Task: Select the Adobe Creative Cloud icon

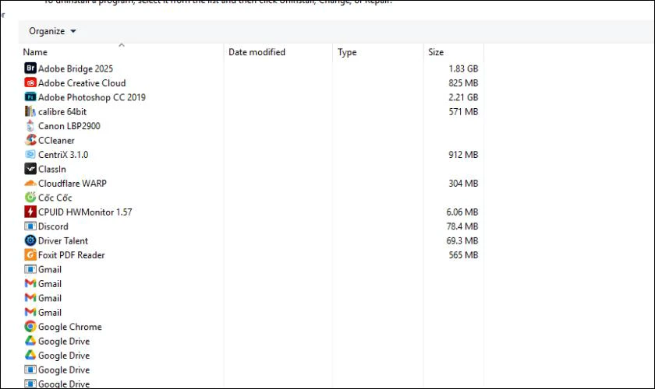Action: pyautogui.click(x=30, y=82)
